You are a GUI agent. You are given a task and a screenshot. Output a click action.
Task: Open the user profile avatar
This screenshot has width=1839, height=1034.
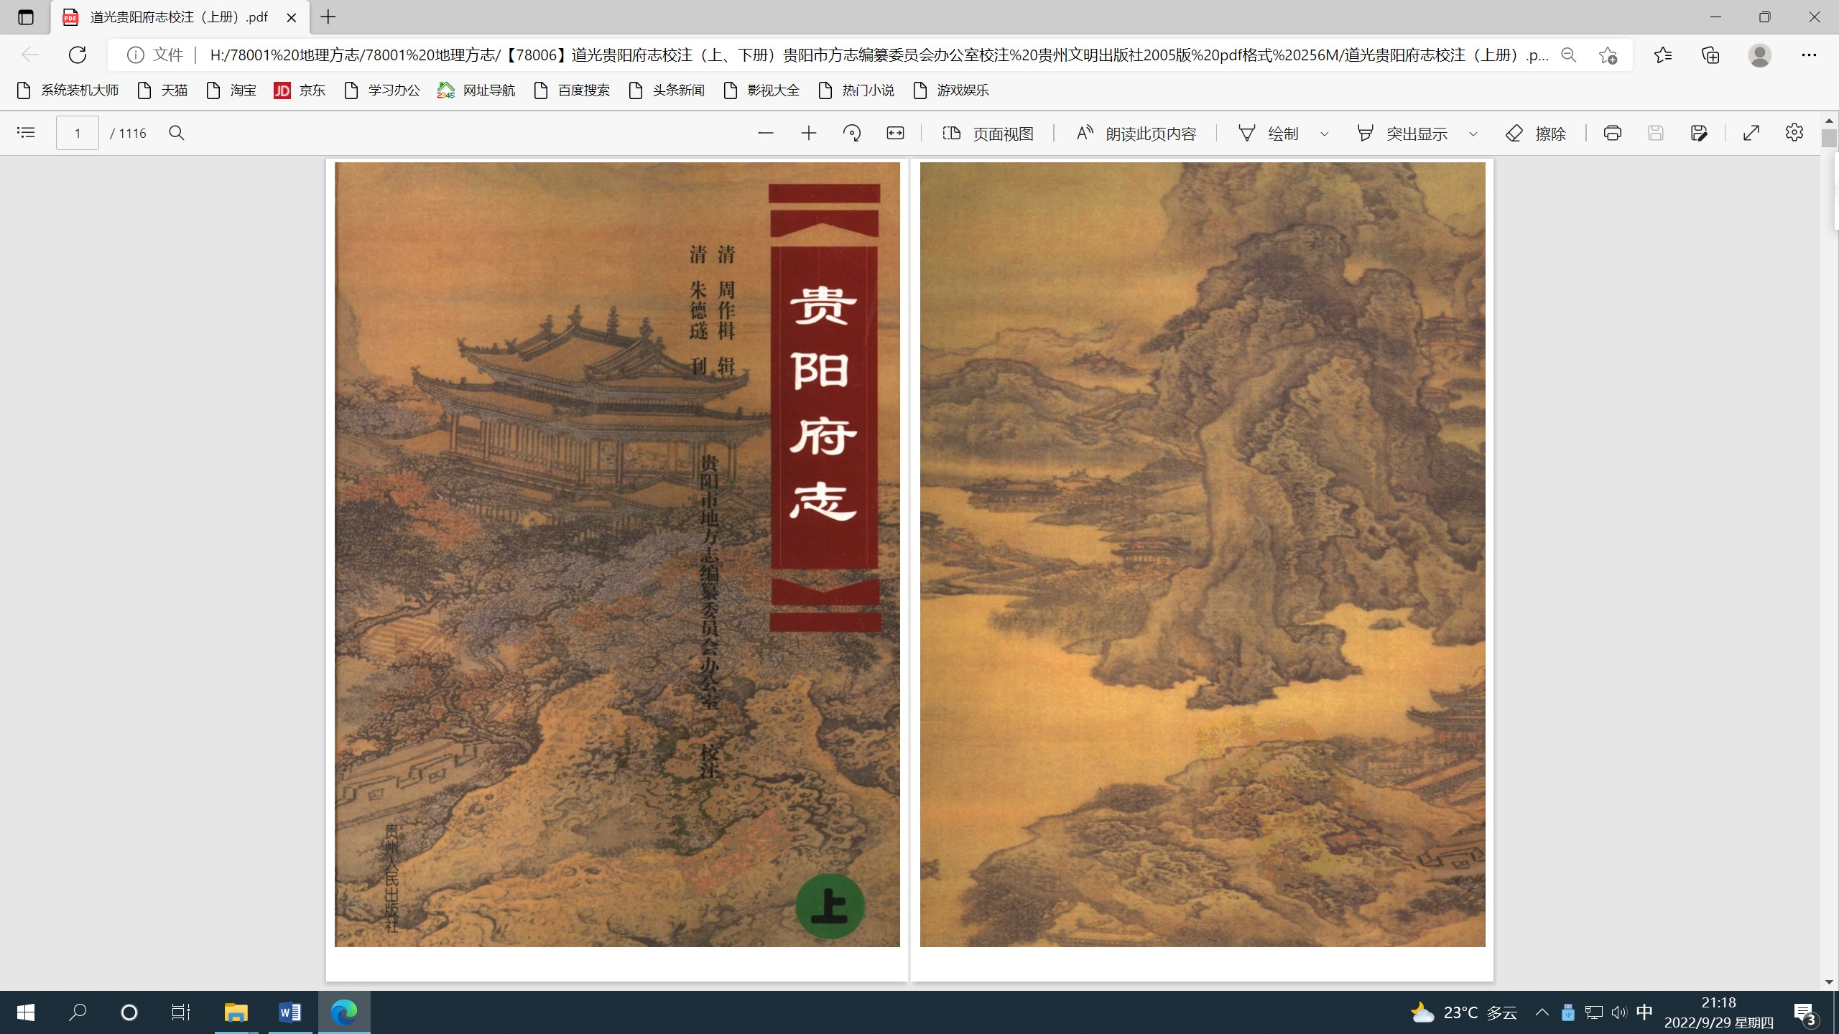(x=1760, y=55)
